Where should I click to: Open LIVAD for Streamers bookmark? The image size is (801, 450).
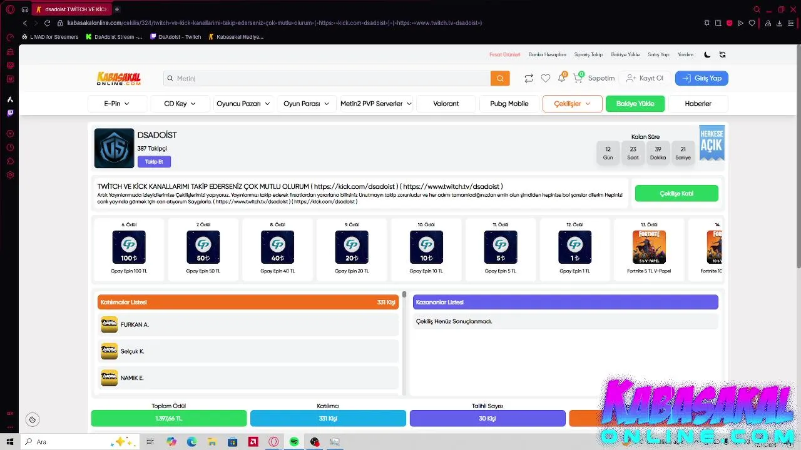click(x=50, y=37)
